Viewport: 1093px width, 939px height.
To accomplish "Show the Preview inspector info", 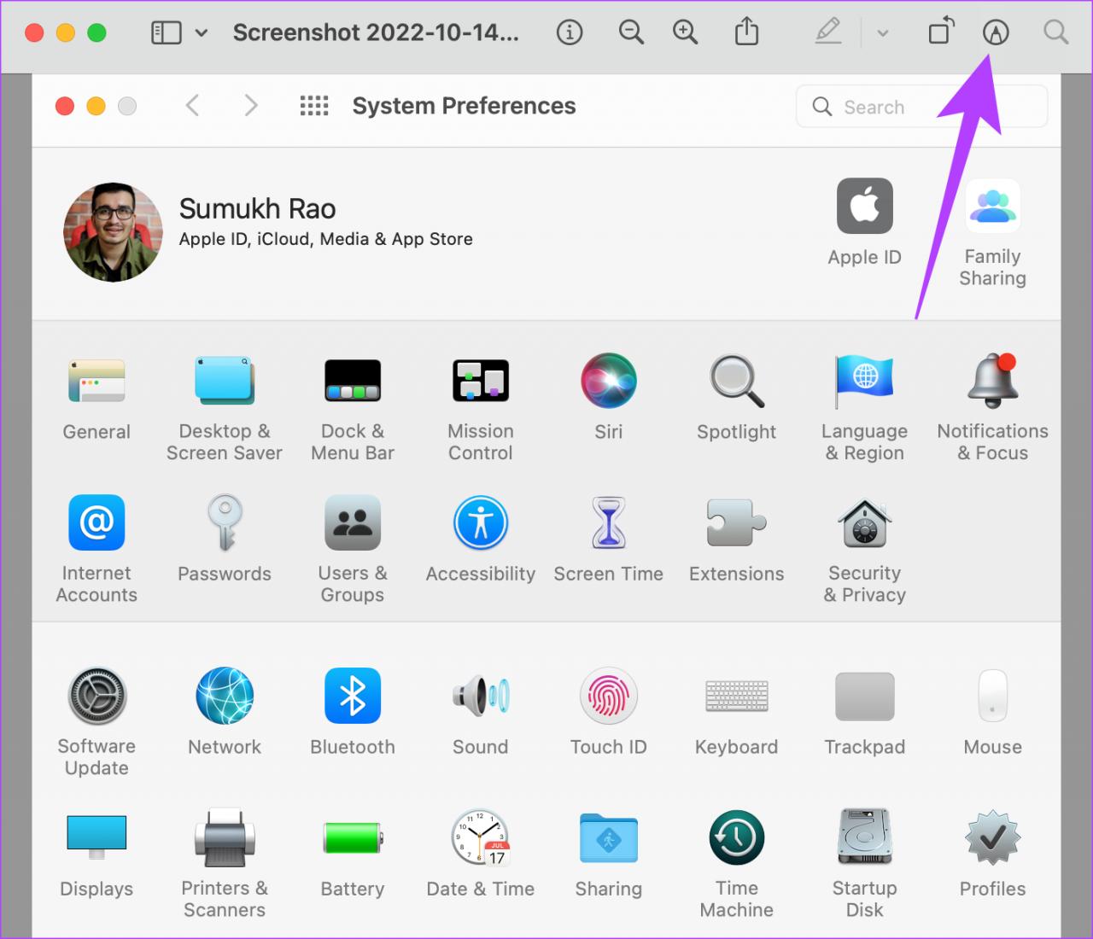I will tap(570, 32).
